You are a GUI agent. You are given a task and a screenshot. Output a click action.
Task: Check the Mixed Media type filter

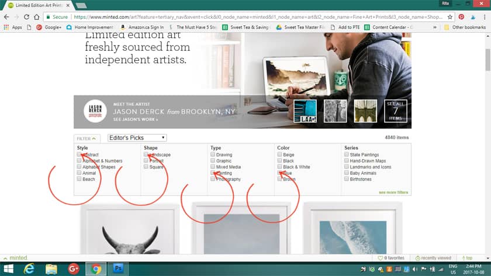[213, 166]
